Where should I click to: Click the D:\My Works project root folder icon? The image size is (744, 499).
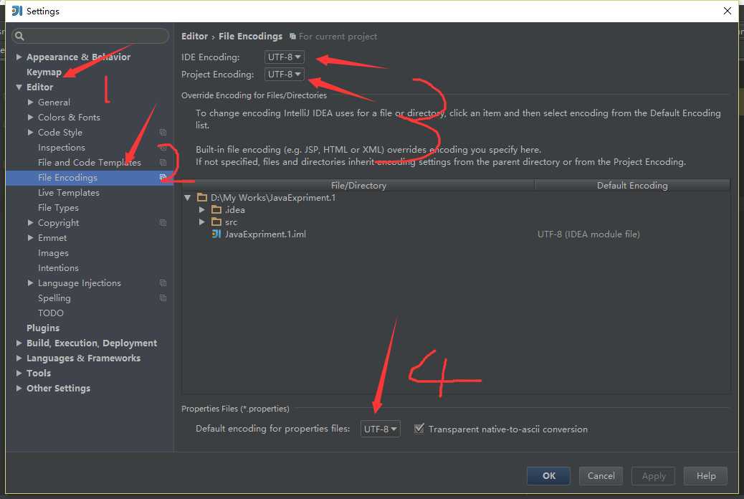(202, 197)
